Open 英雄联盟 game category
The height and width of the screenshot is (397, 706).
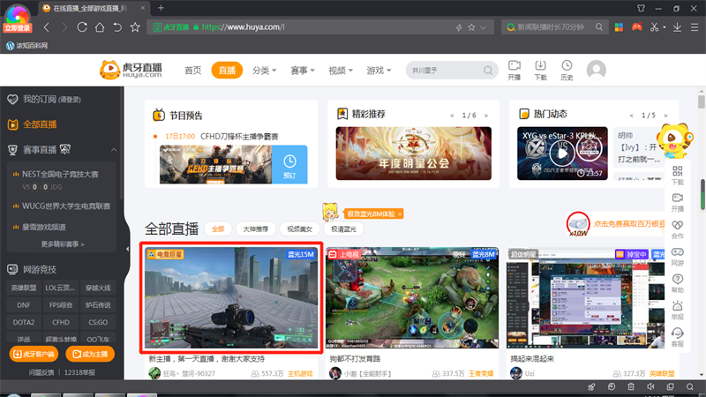click(x=24, y=288)
